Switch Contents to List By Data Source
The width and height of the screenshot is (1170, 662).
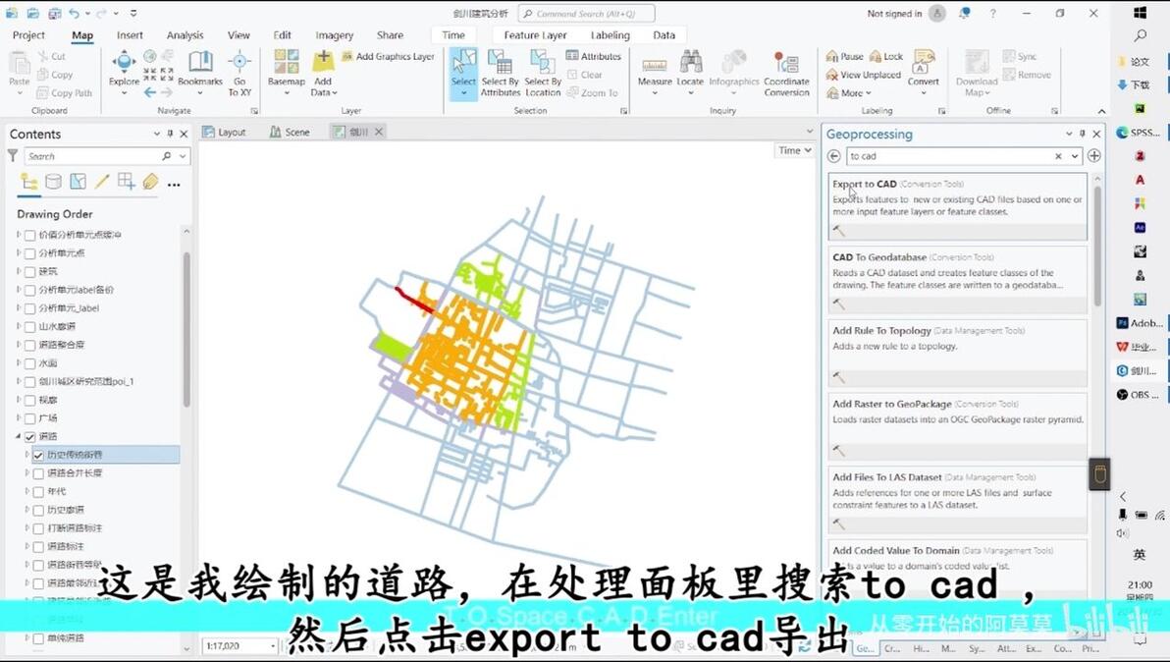pyautogui.click(x=53, y=182)
